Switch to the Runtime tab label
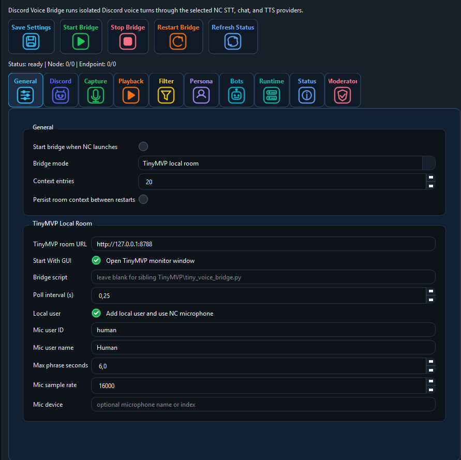 pyautogui.click(x=272, y=81)
